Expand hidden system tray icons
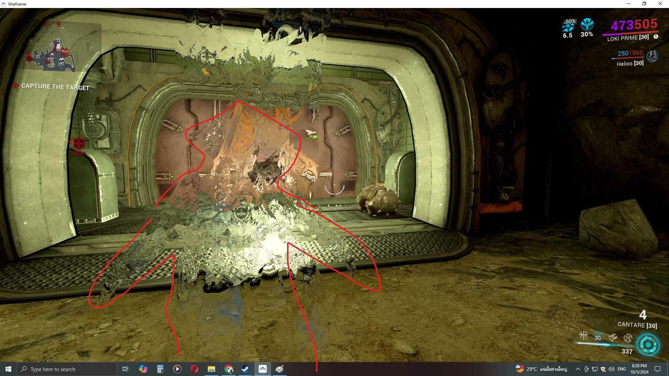 coord(578,369)
